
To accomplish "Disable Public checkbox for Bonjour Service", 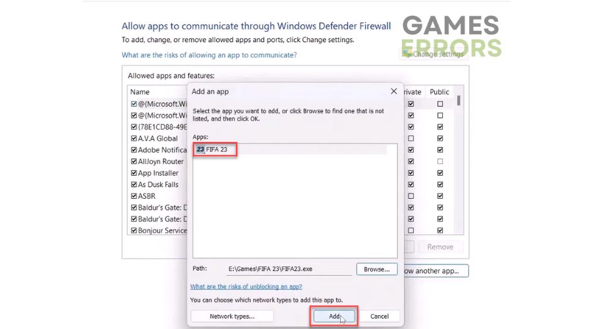I will 440,230.
